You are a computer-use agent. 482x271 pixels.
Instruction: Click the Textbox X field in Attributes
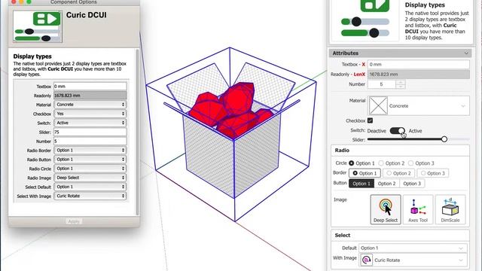click(419, 64)
